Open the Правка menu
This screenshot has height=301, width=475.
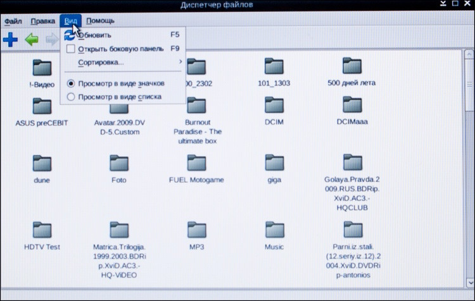pyautogui.click(x=42, y=21)
